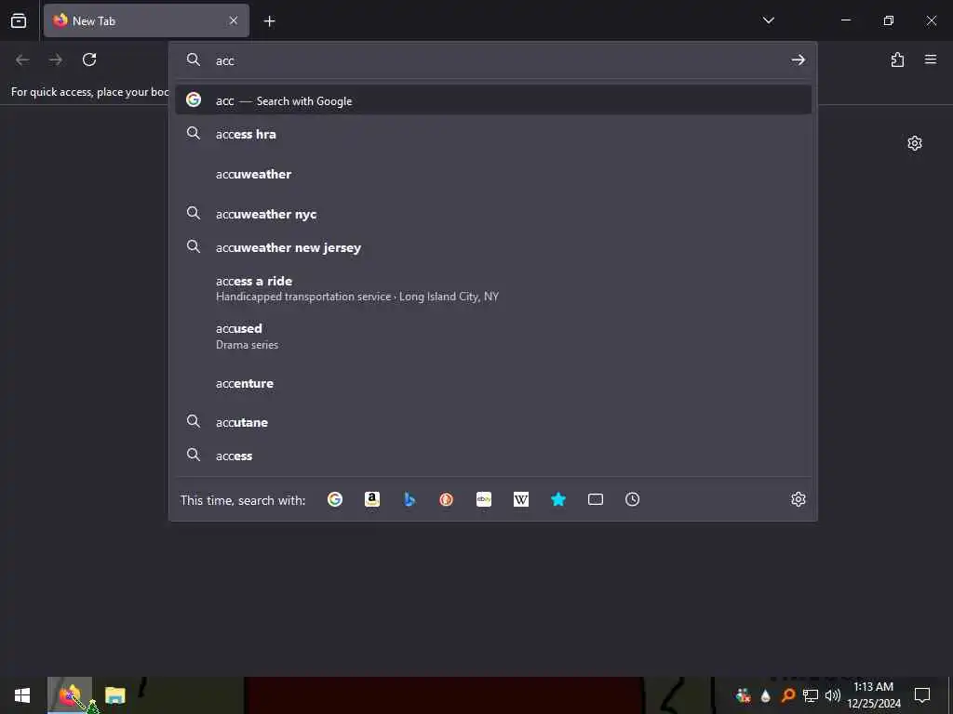Search this time with Amazon

point(372,499)
